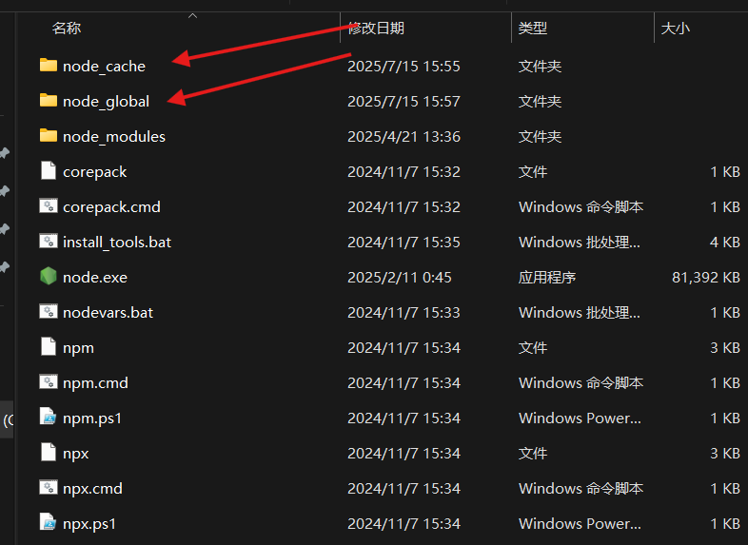Viewport: 748px width, 545px height.
Task: Click the npx blank file icon
Action: (49, 452)
